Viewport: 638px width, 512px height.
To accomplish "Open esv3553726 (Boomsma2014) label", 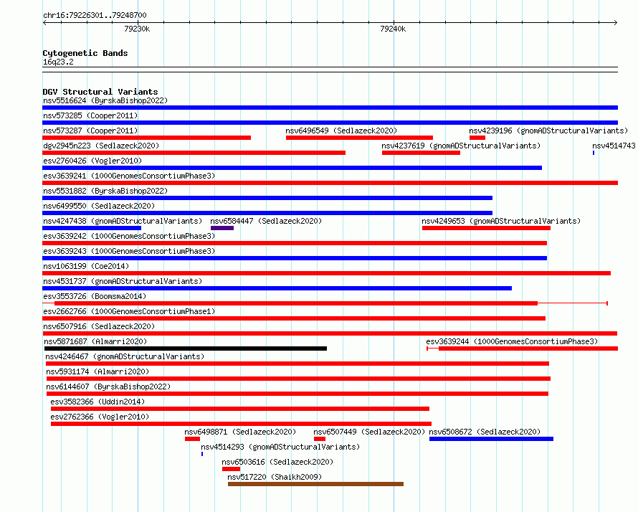I will click(x=95, y=296).
